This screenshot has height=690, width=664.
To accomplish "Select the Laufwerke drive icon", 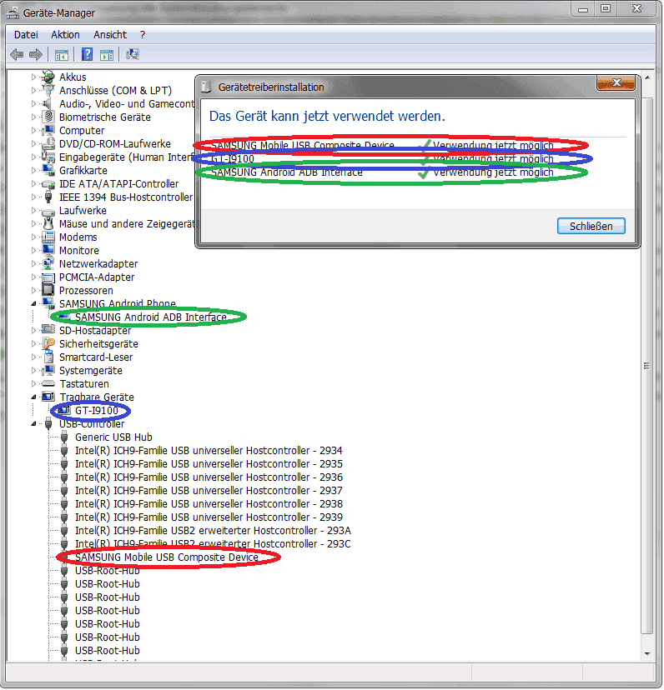I will coord(48,211).
